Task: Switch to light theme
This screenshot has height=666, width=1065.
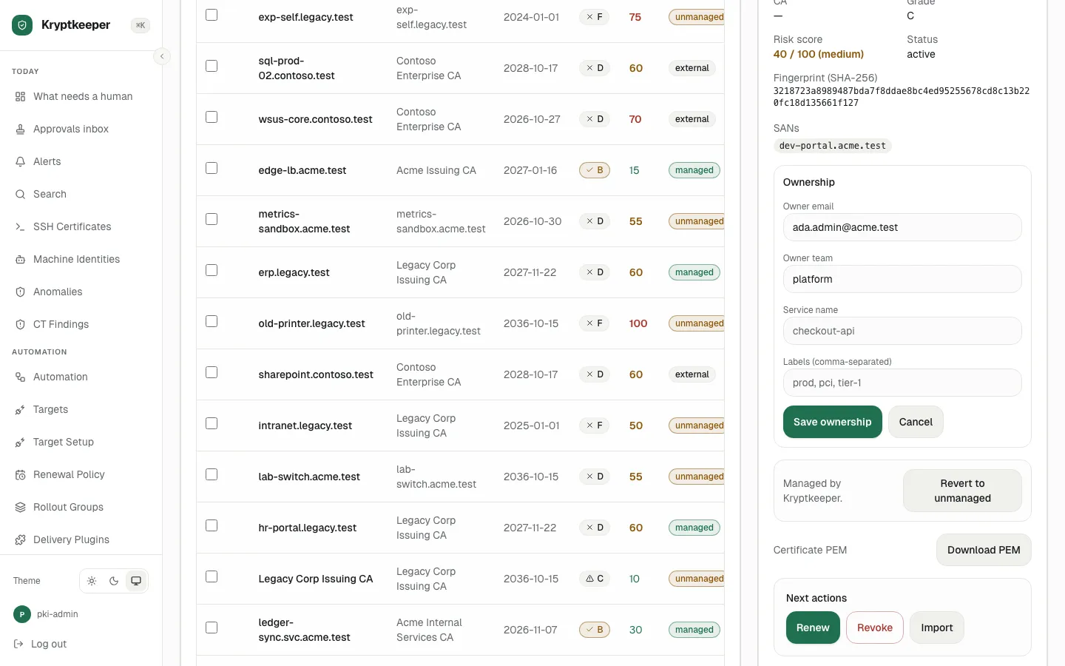Action: [92, 581]
